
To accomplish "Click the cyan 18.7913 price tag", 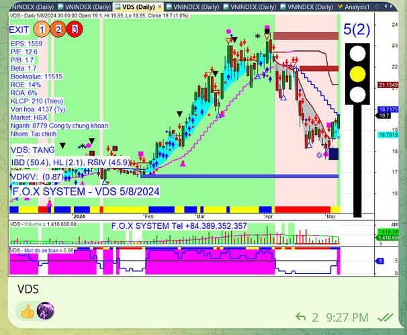I will [x=388, y=135].
